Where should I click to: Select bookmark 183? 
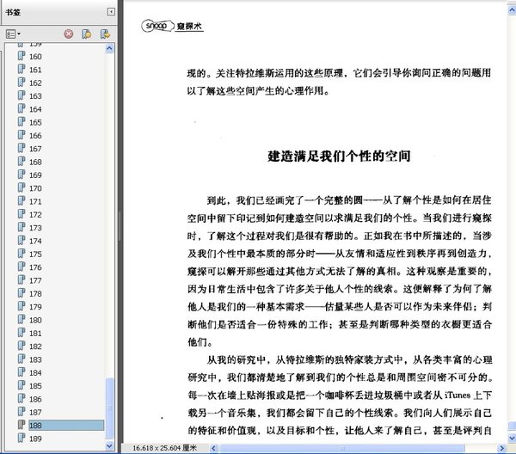(35, 359)
